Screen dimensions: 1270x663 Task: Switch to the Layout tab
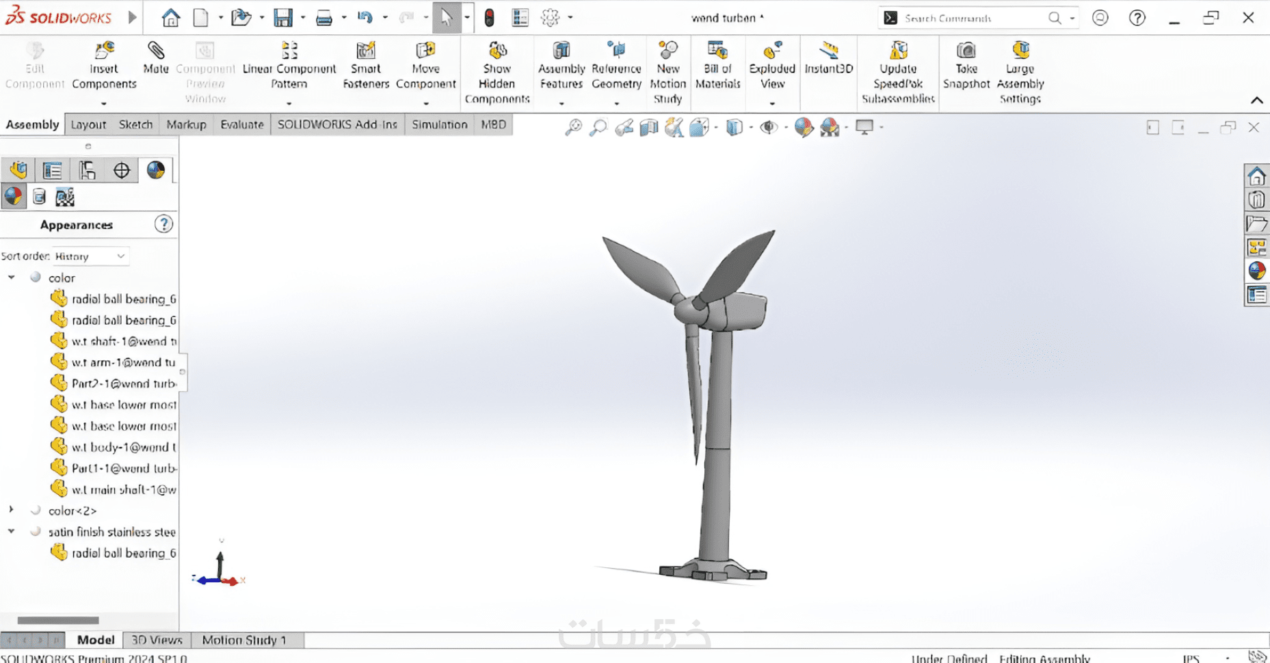pos(89,124)
